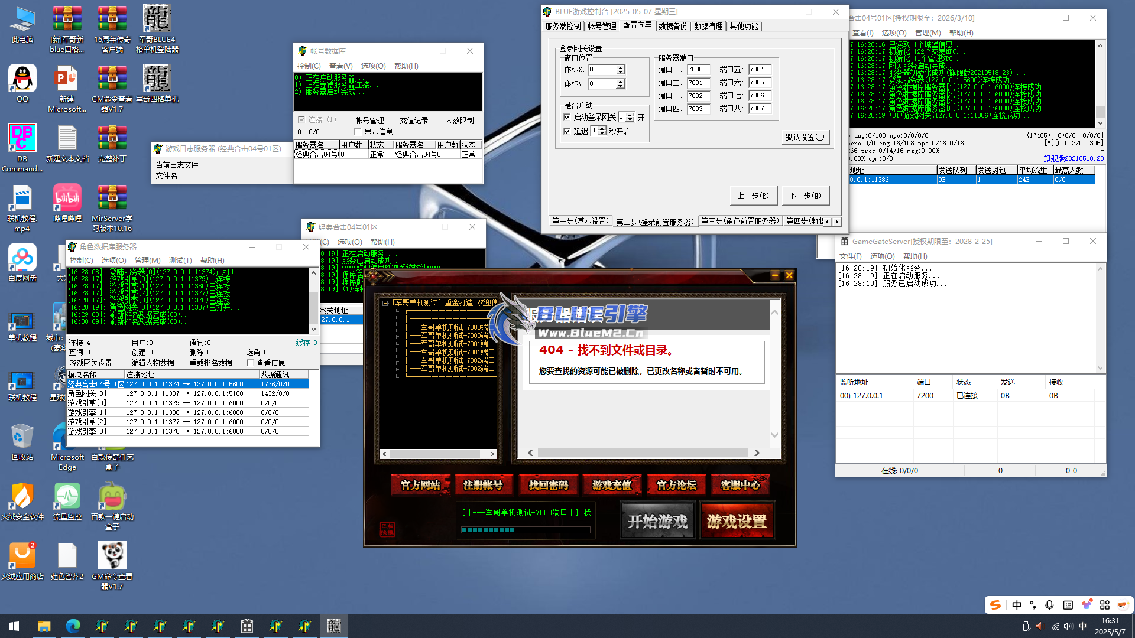The width and height of the screenshot is (1135, 638).
Task: Click 下一步(N) button
Action: coord(805,196)
